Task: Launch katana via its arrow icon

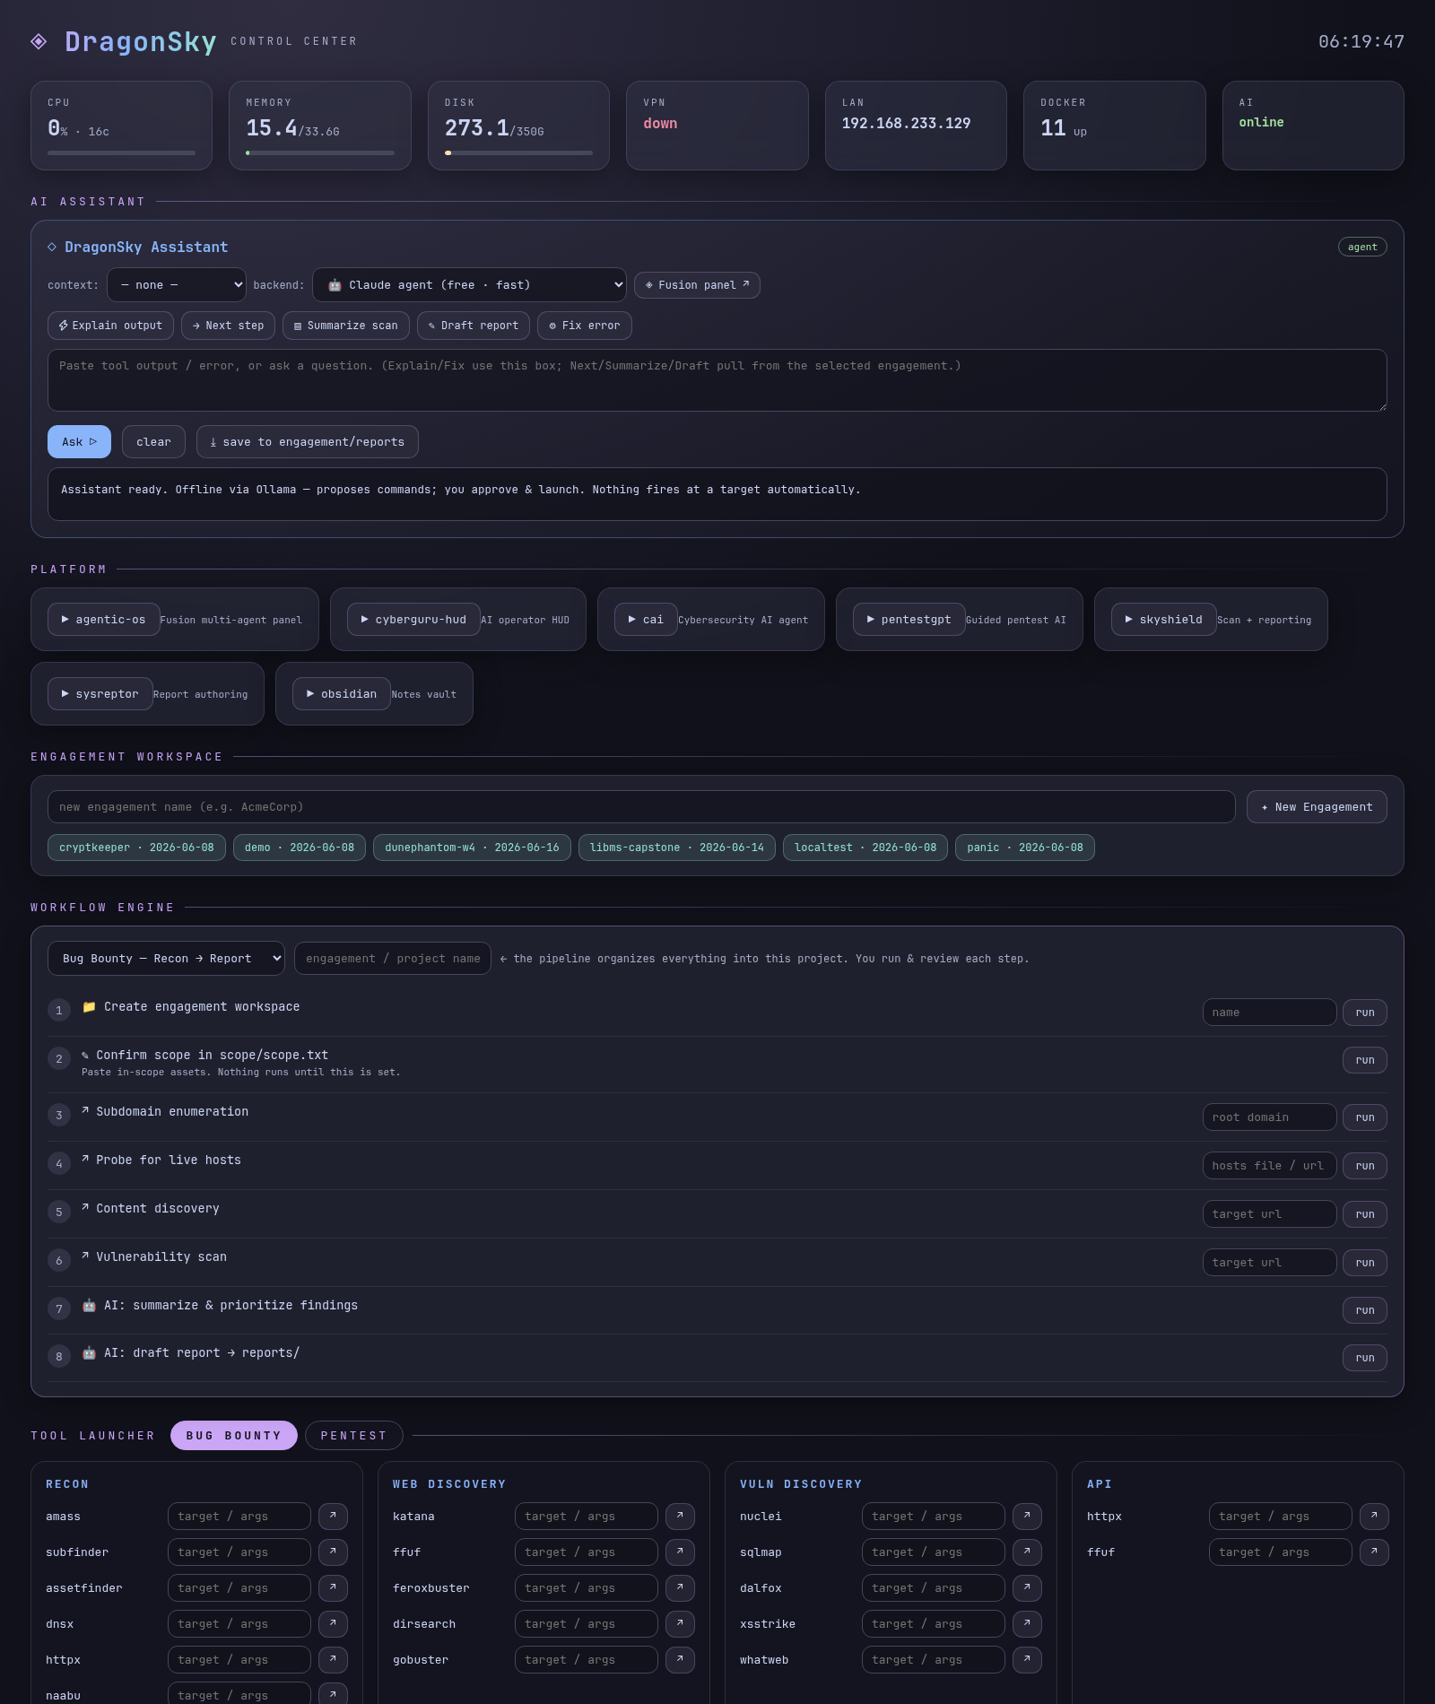Action: click(680, 1516)
